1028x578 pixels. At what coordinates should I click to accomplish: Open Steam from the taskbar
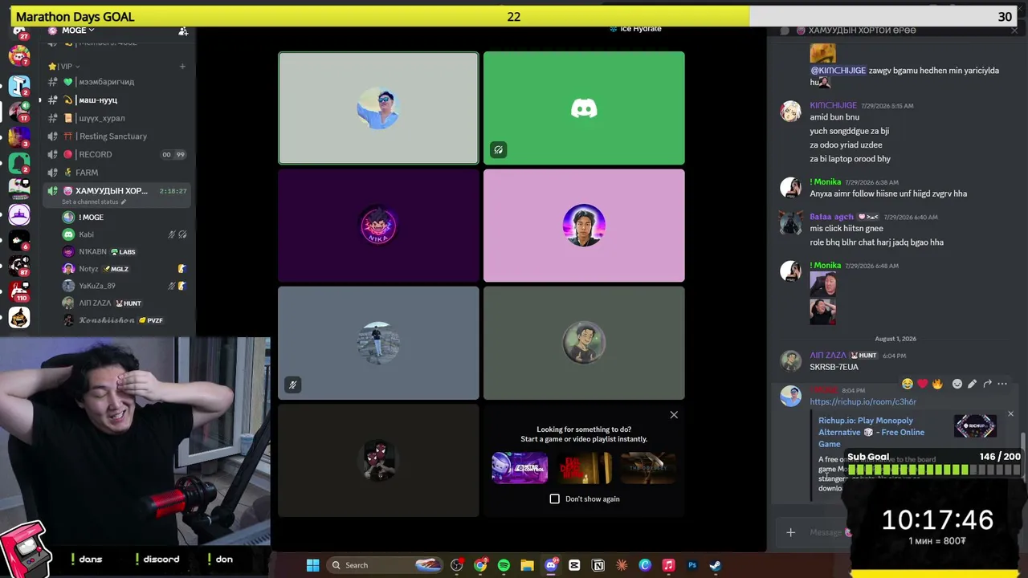715,565
